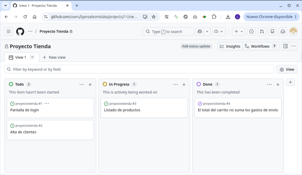This screenshot has width=302, height=175.
Task: Open a new browser tab
Action: pyautogui.click(x=77, y=6)
